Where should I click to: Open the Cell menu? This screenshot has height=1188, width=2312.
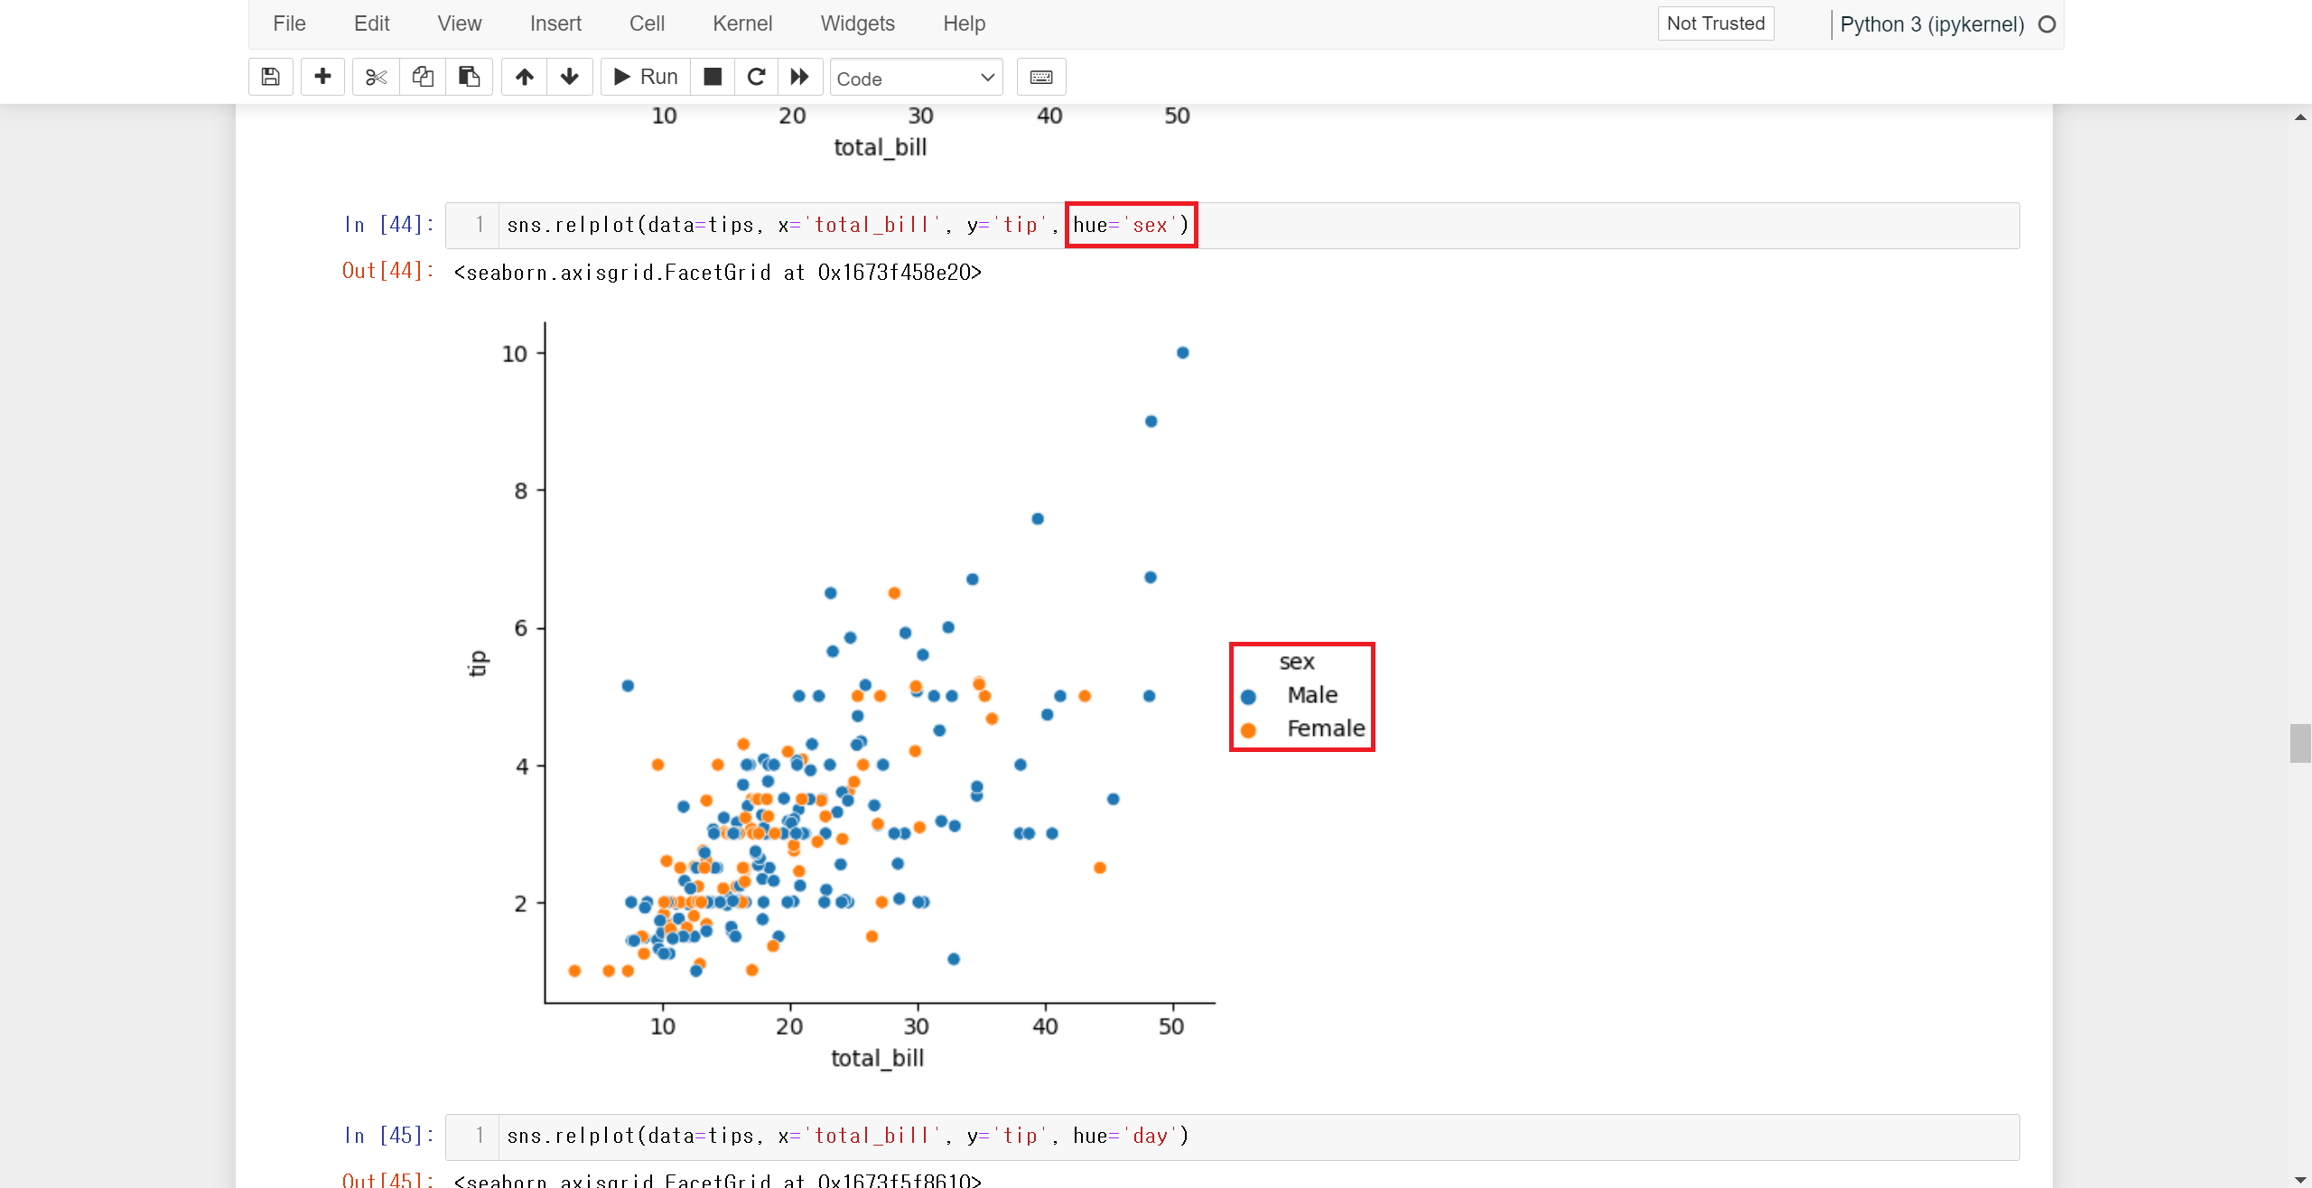click(647, 23)
